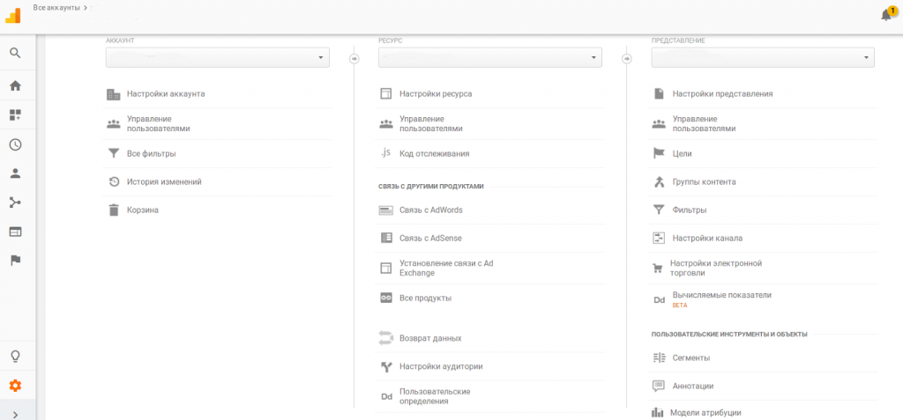Expand Настройки аудитории
The height and width of the screenshot is (420, 903).
pyautogui.click(x=441, y=366)
